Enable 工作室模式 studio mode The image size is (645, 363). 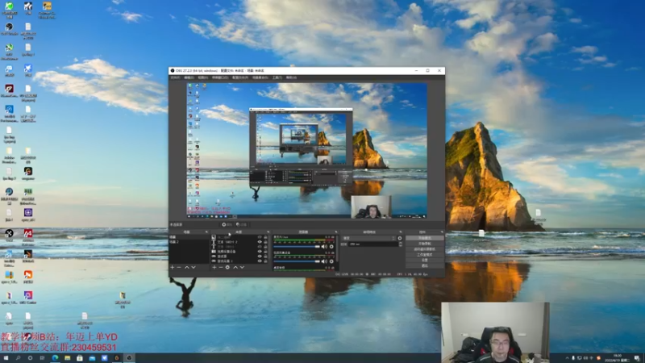tap(425, 255)
